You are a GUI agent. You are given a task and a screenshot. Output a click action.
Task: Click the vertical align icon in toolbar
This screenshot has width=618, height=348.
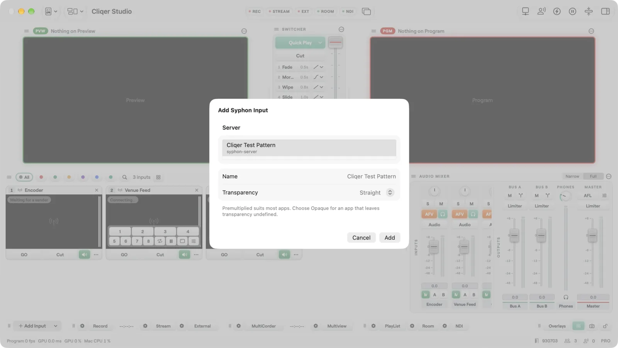[589, 12]
